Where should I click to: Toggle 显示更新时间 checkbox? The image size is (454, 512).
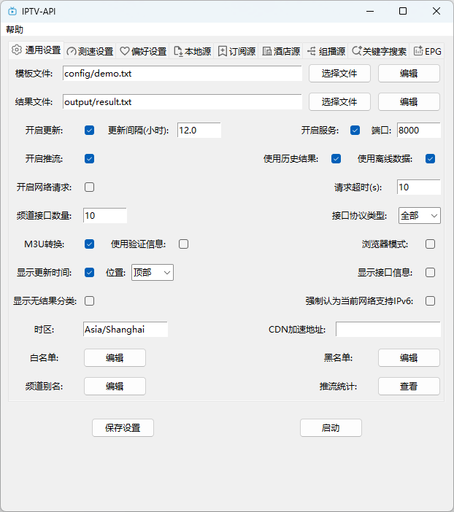coord(89,272)
